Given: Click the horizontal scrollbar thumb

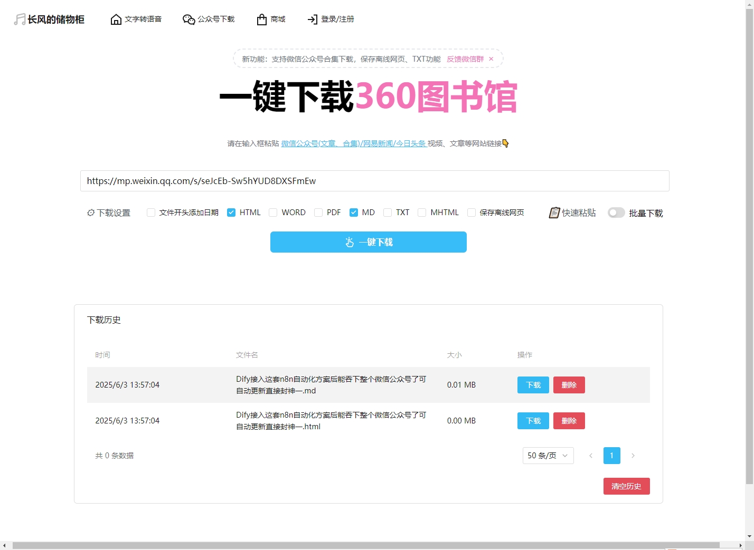Looking at the screenshot, I should [365, 545].
